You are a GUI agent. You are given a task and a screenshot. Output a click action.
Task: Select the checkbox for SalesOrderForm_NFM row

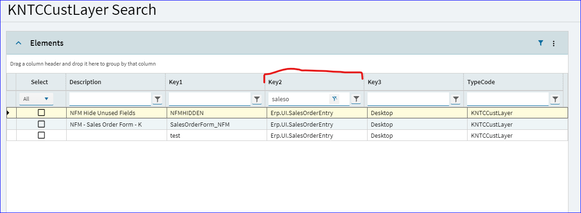point(41,124)
